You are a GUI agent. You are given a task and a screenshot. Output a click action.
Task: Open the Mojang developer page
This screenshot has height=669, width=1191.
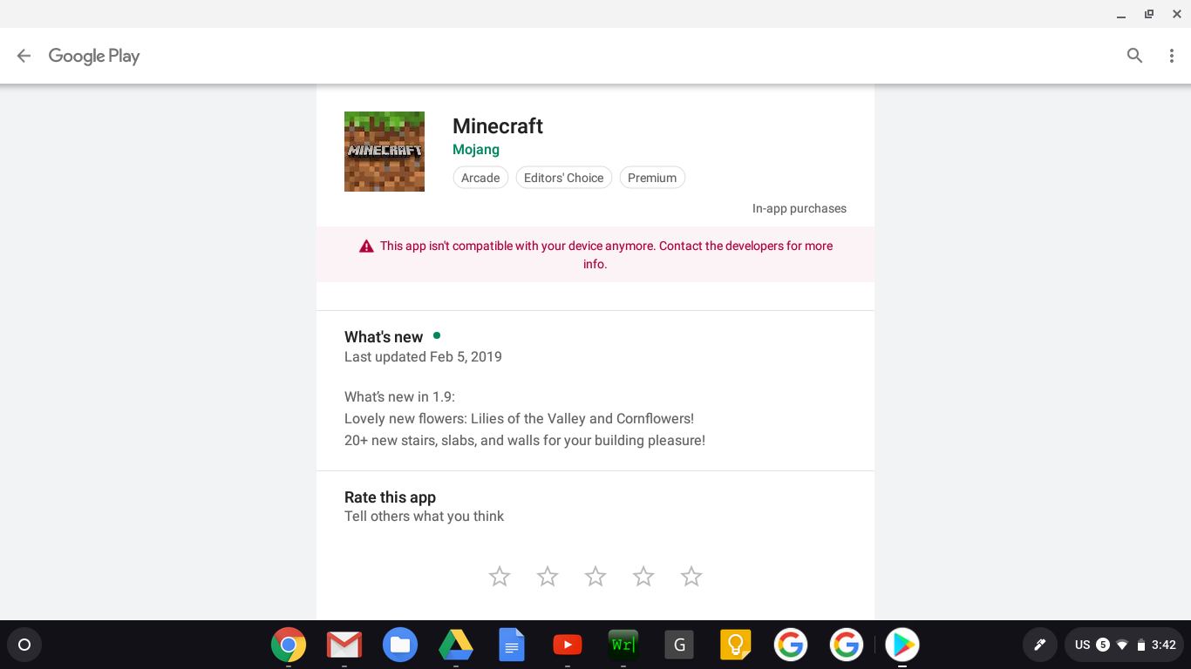476,150
